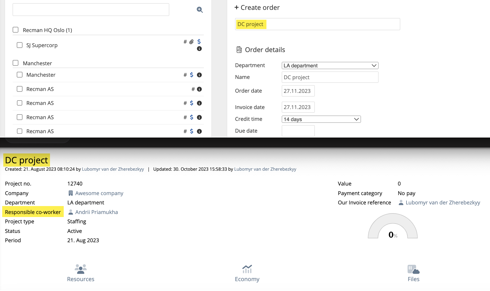Select the Manchester group checkbox
The width and height of the screenshot is (490, 291).
click(x=16, y=63)
